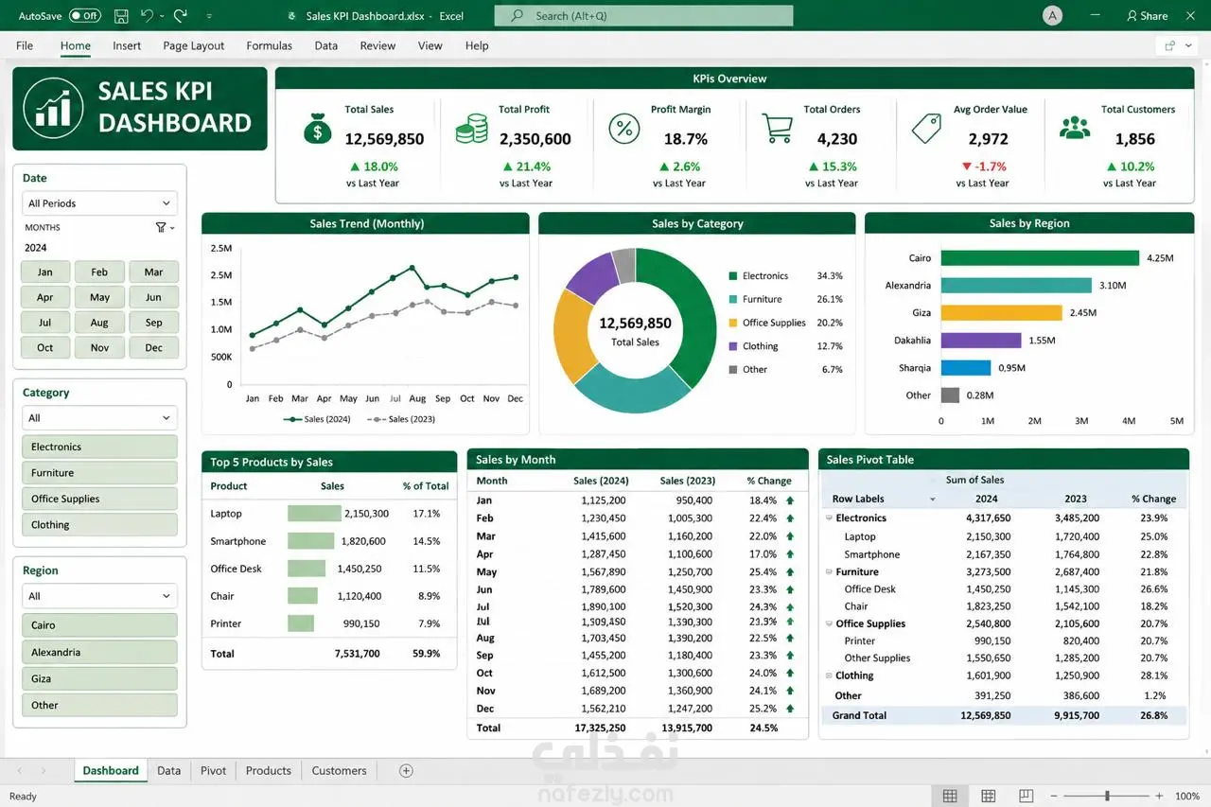Collapse the Electronics row in pivot table

pyautogui.click(x=829, y=518)
